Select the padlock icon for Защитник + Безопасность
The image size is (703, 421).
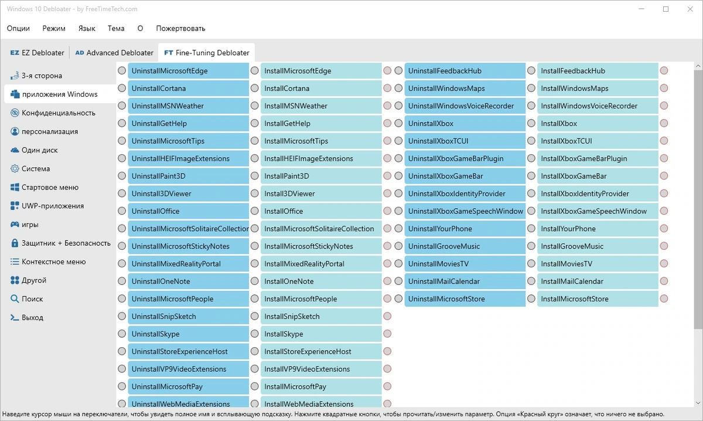pyautogui.click(x=15, y=243)
